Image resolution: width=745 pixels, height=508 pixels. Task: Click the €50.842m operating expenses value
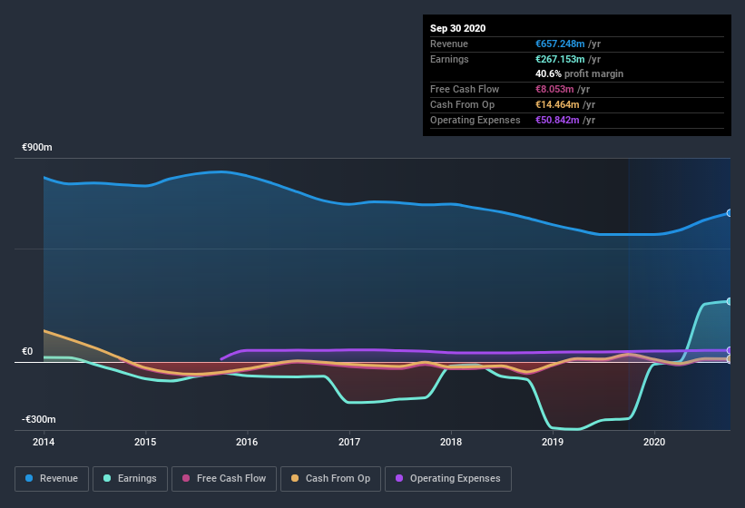(x=557, y=120)
